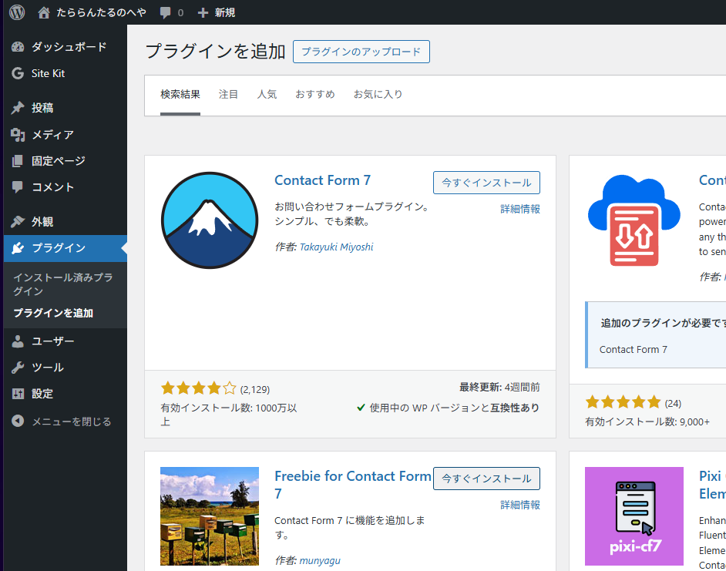Click the Users person icon
The height and width of the screenshot is (571, 726).
point(18,341)
